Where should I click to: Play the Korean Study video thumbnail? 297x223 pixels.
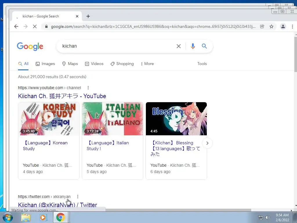point(49,119)
